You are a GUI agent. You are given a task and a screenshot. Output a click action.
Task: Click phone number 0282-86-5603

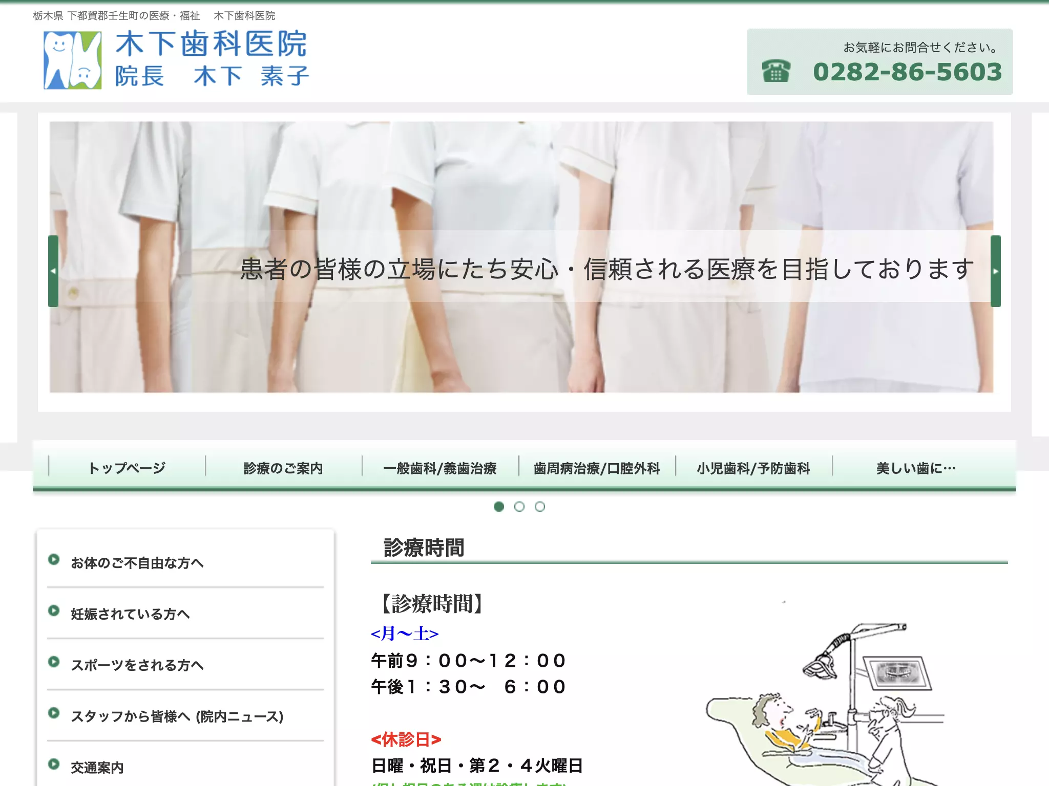(x=907, y=72)
